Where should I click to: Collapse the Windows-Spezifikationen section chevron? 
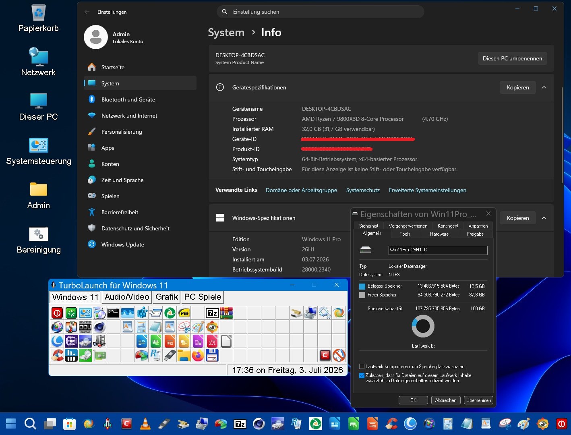point(544,218)
